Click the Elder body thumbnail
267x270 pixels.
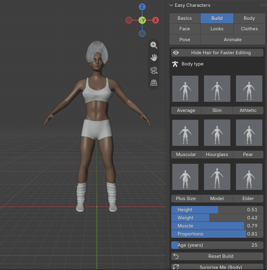coord(249,177)
